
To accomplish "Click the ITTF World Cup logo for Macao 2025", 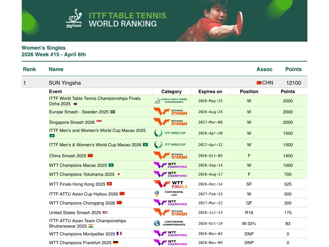I will click(x=170, y=133).
